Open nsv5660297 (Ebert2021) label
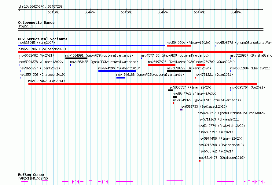The image size is (272, 185). point(40,68)
